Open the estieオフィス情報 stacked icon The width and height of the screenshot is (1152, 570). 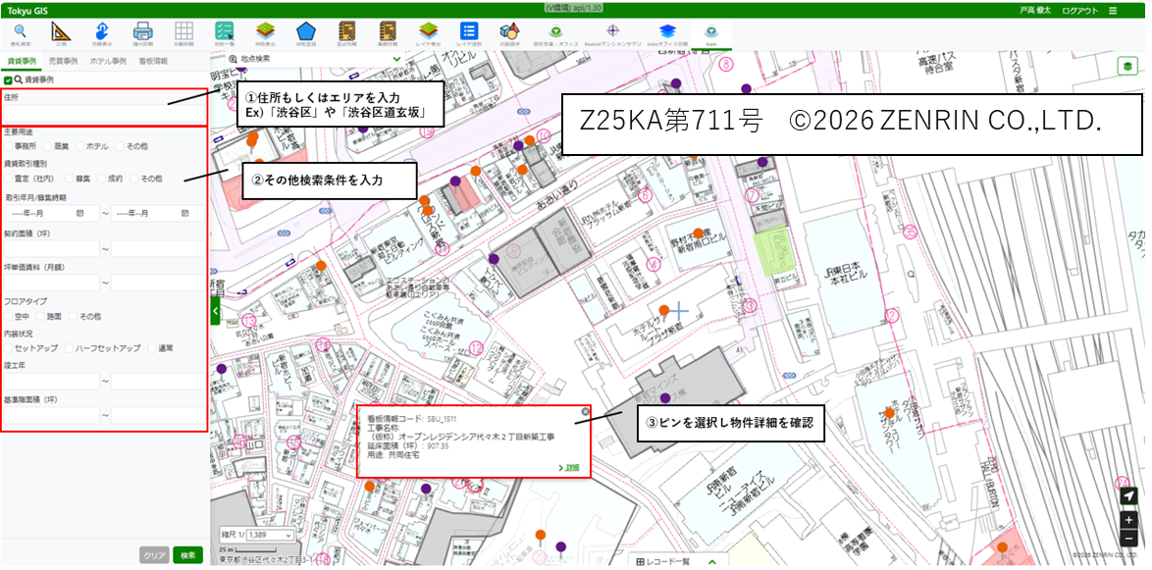[x=667, y=34]
